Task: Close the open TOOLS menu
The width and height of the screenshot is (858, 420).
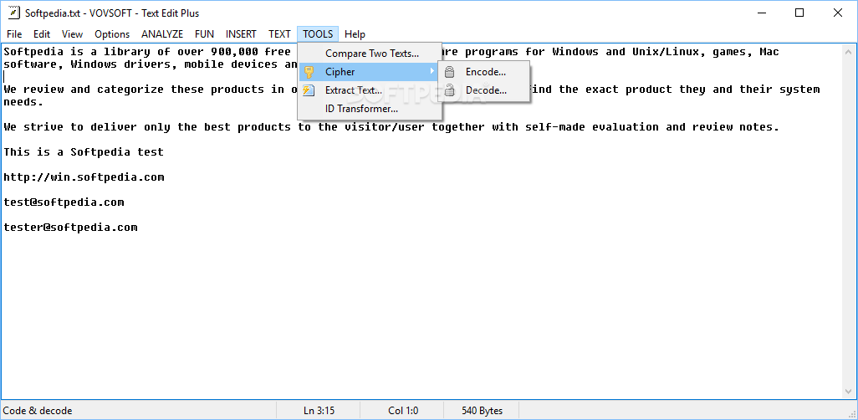Action: 318,34
